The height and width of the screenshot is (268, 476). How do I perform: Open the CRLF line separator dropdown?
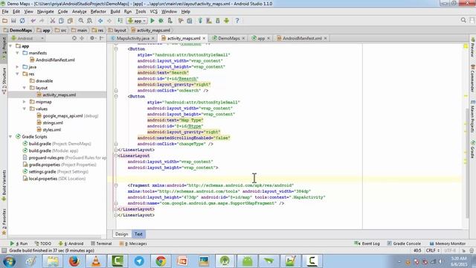point(433,250)
